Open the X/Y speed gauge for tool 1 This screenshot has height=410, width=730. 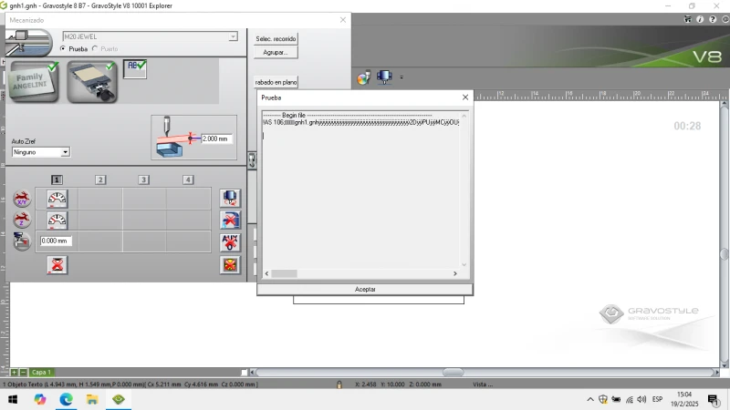click(x=57, y=199)
